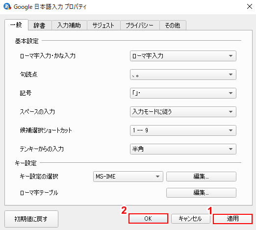The width and height of the screenshot is (256, 230).
Task: Click the テンキーからの入力 label
Action: (x=42, y=149)
